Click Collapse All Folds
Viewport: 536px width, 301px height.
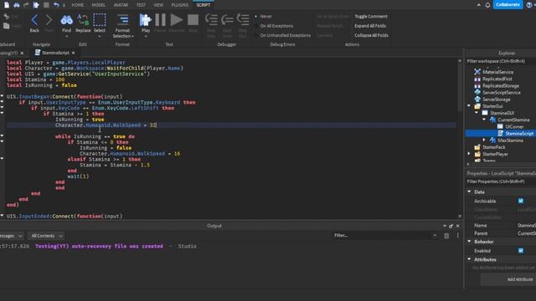(x=371, y=35)
